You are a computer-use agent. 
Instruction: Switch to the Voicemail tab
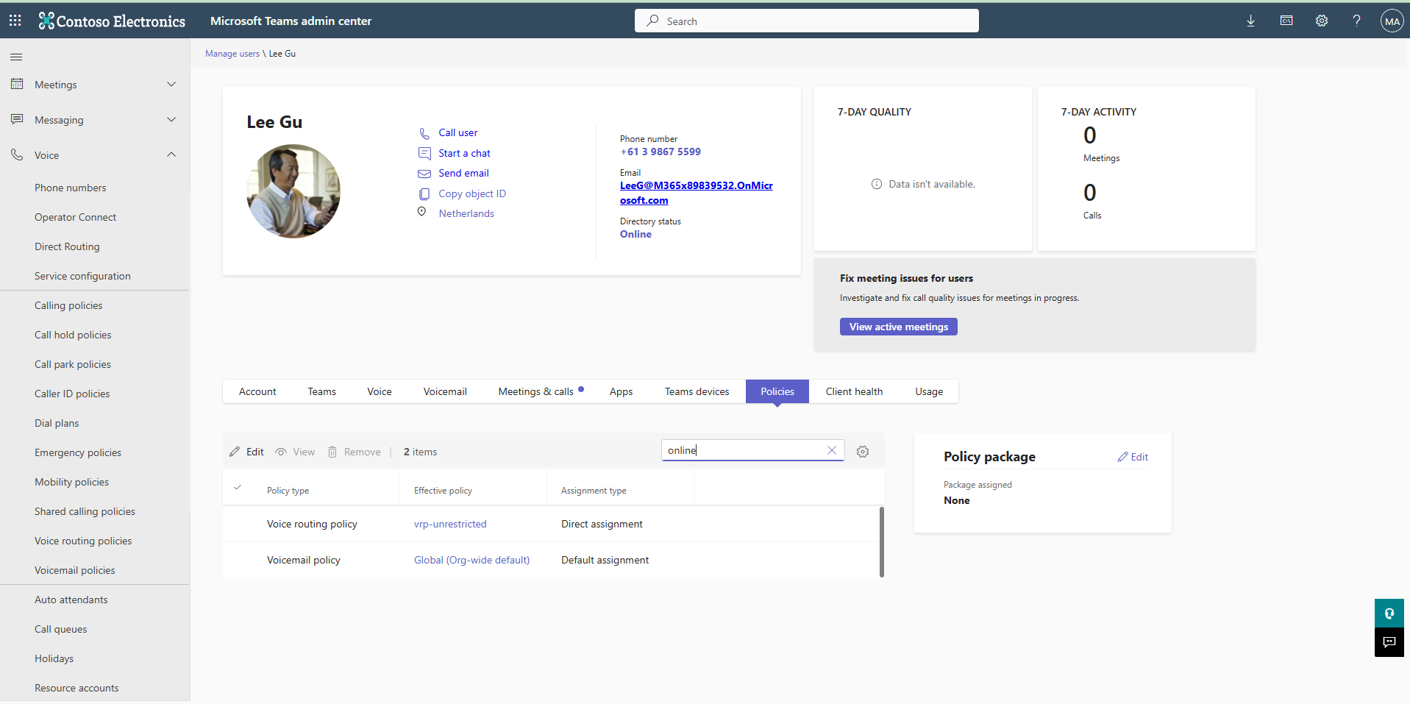pos(445,391)
